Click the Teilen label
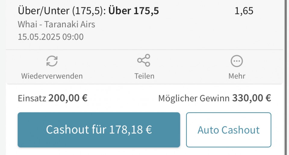Image resolution: width=289 pixels, height=155 pixels. pyautogui.click(x=144, y=76)
